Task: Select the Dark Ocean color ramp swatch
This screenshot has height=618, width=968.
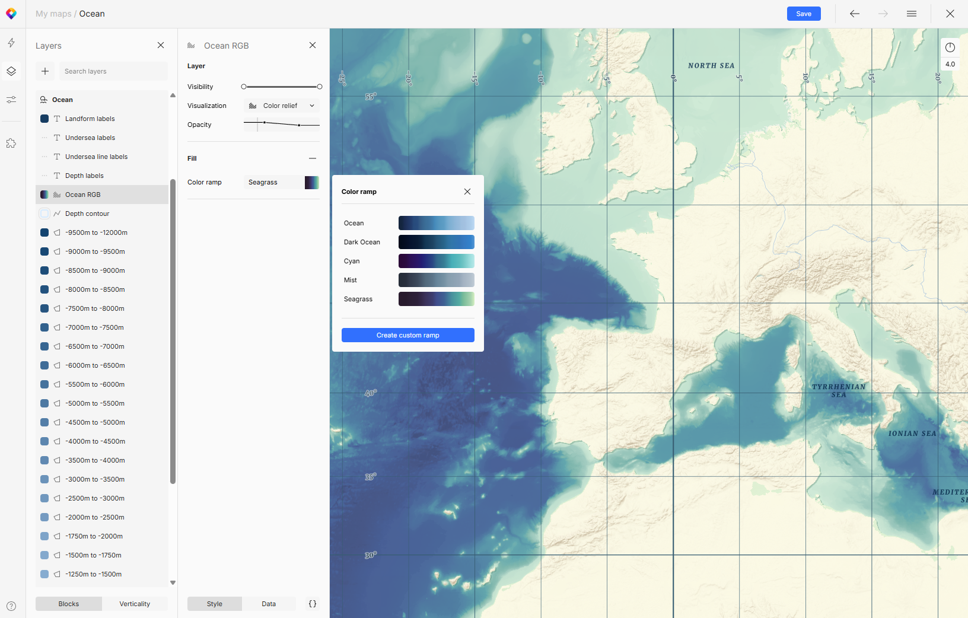Action: tap(436, 241)
